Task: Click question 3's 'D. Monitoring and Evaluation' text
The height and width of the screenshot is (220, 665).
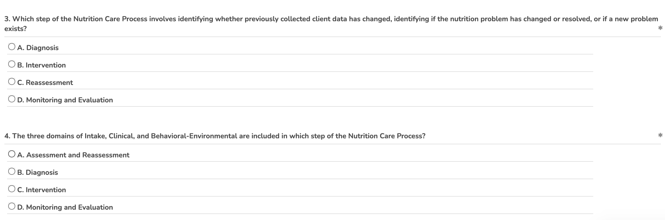Action: (65, 100)
